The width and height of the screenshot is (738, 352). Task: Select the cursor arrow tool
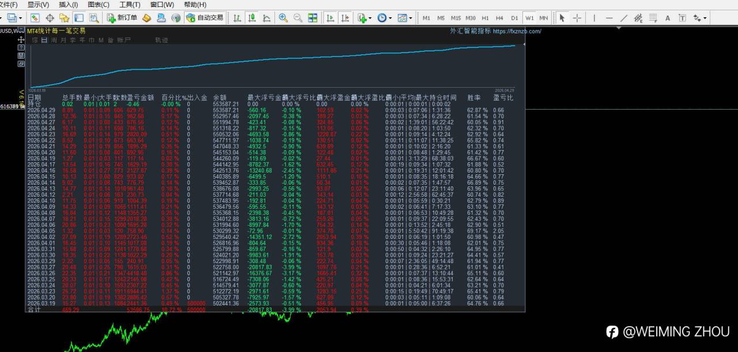click(x=562, y=18)
